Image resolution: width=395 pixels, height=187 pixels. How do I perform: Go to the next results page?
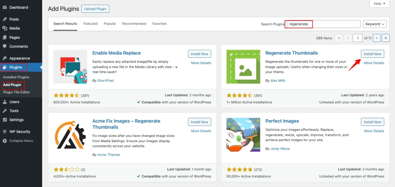pyautogui.click(x=377, y=38)
